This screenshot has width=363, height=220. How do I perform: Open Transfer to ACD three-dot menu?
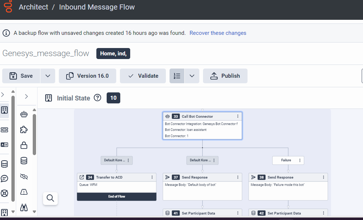152,177
